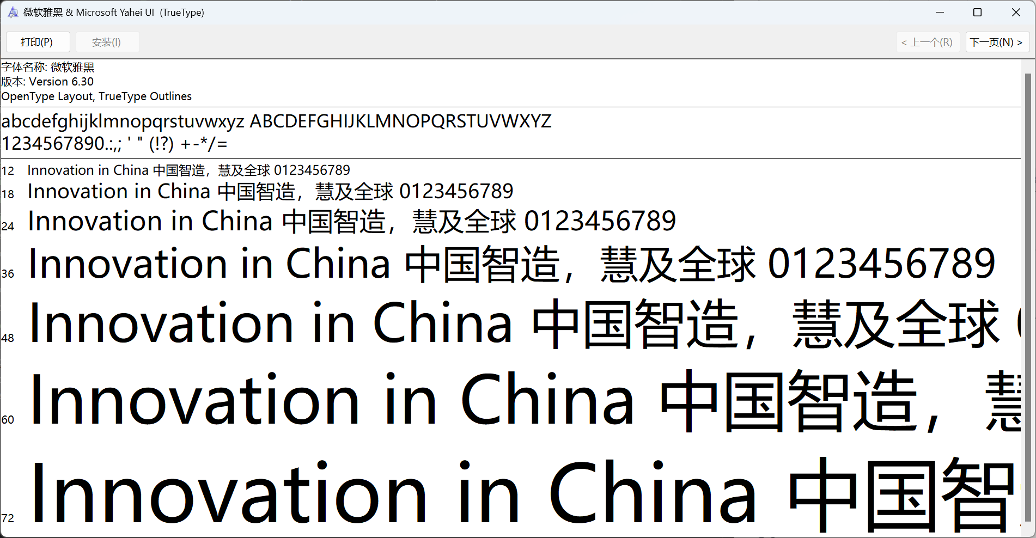Click the font viewer app icon in title bar
Image resolution: width=1036 pixels, height=538 pixels.
click(x=13, y=12)
